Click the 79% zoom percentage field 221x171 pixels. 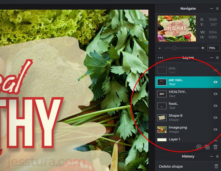[x=213, y=48]
